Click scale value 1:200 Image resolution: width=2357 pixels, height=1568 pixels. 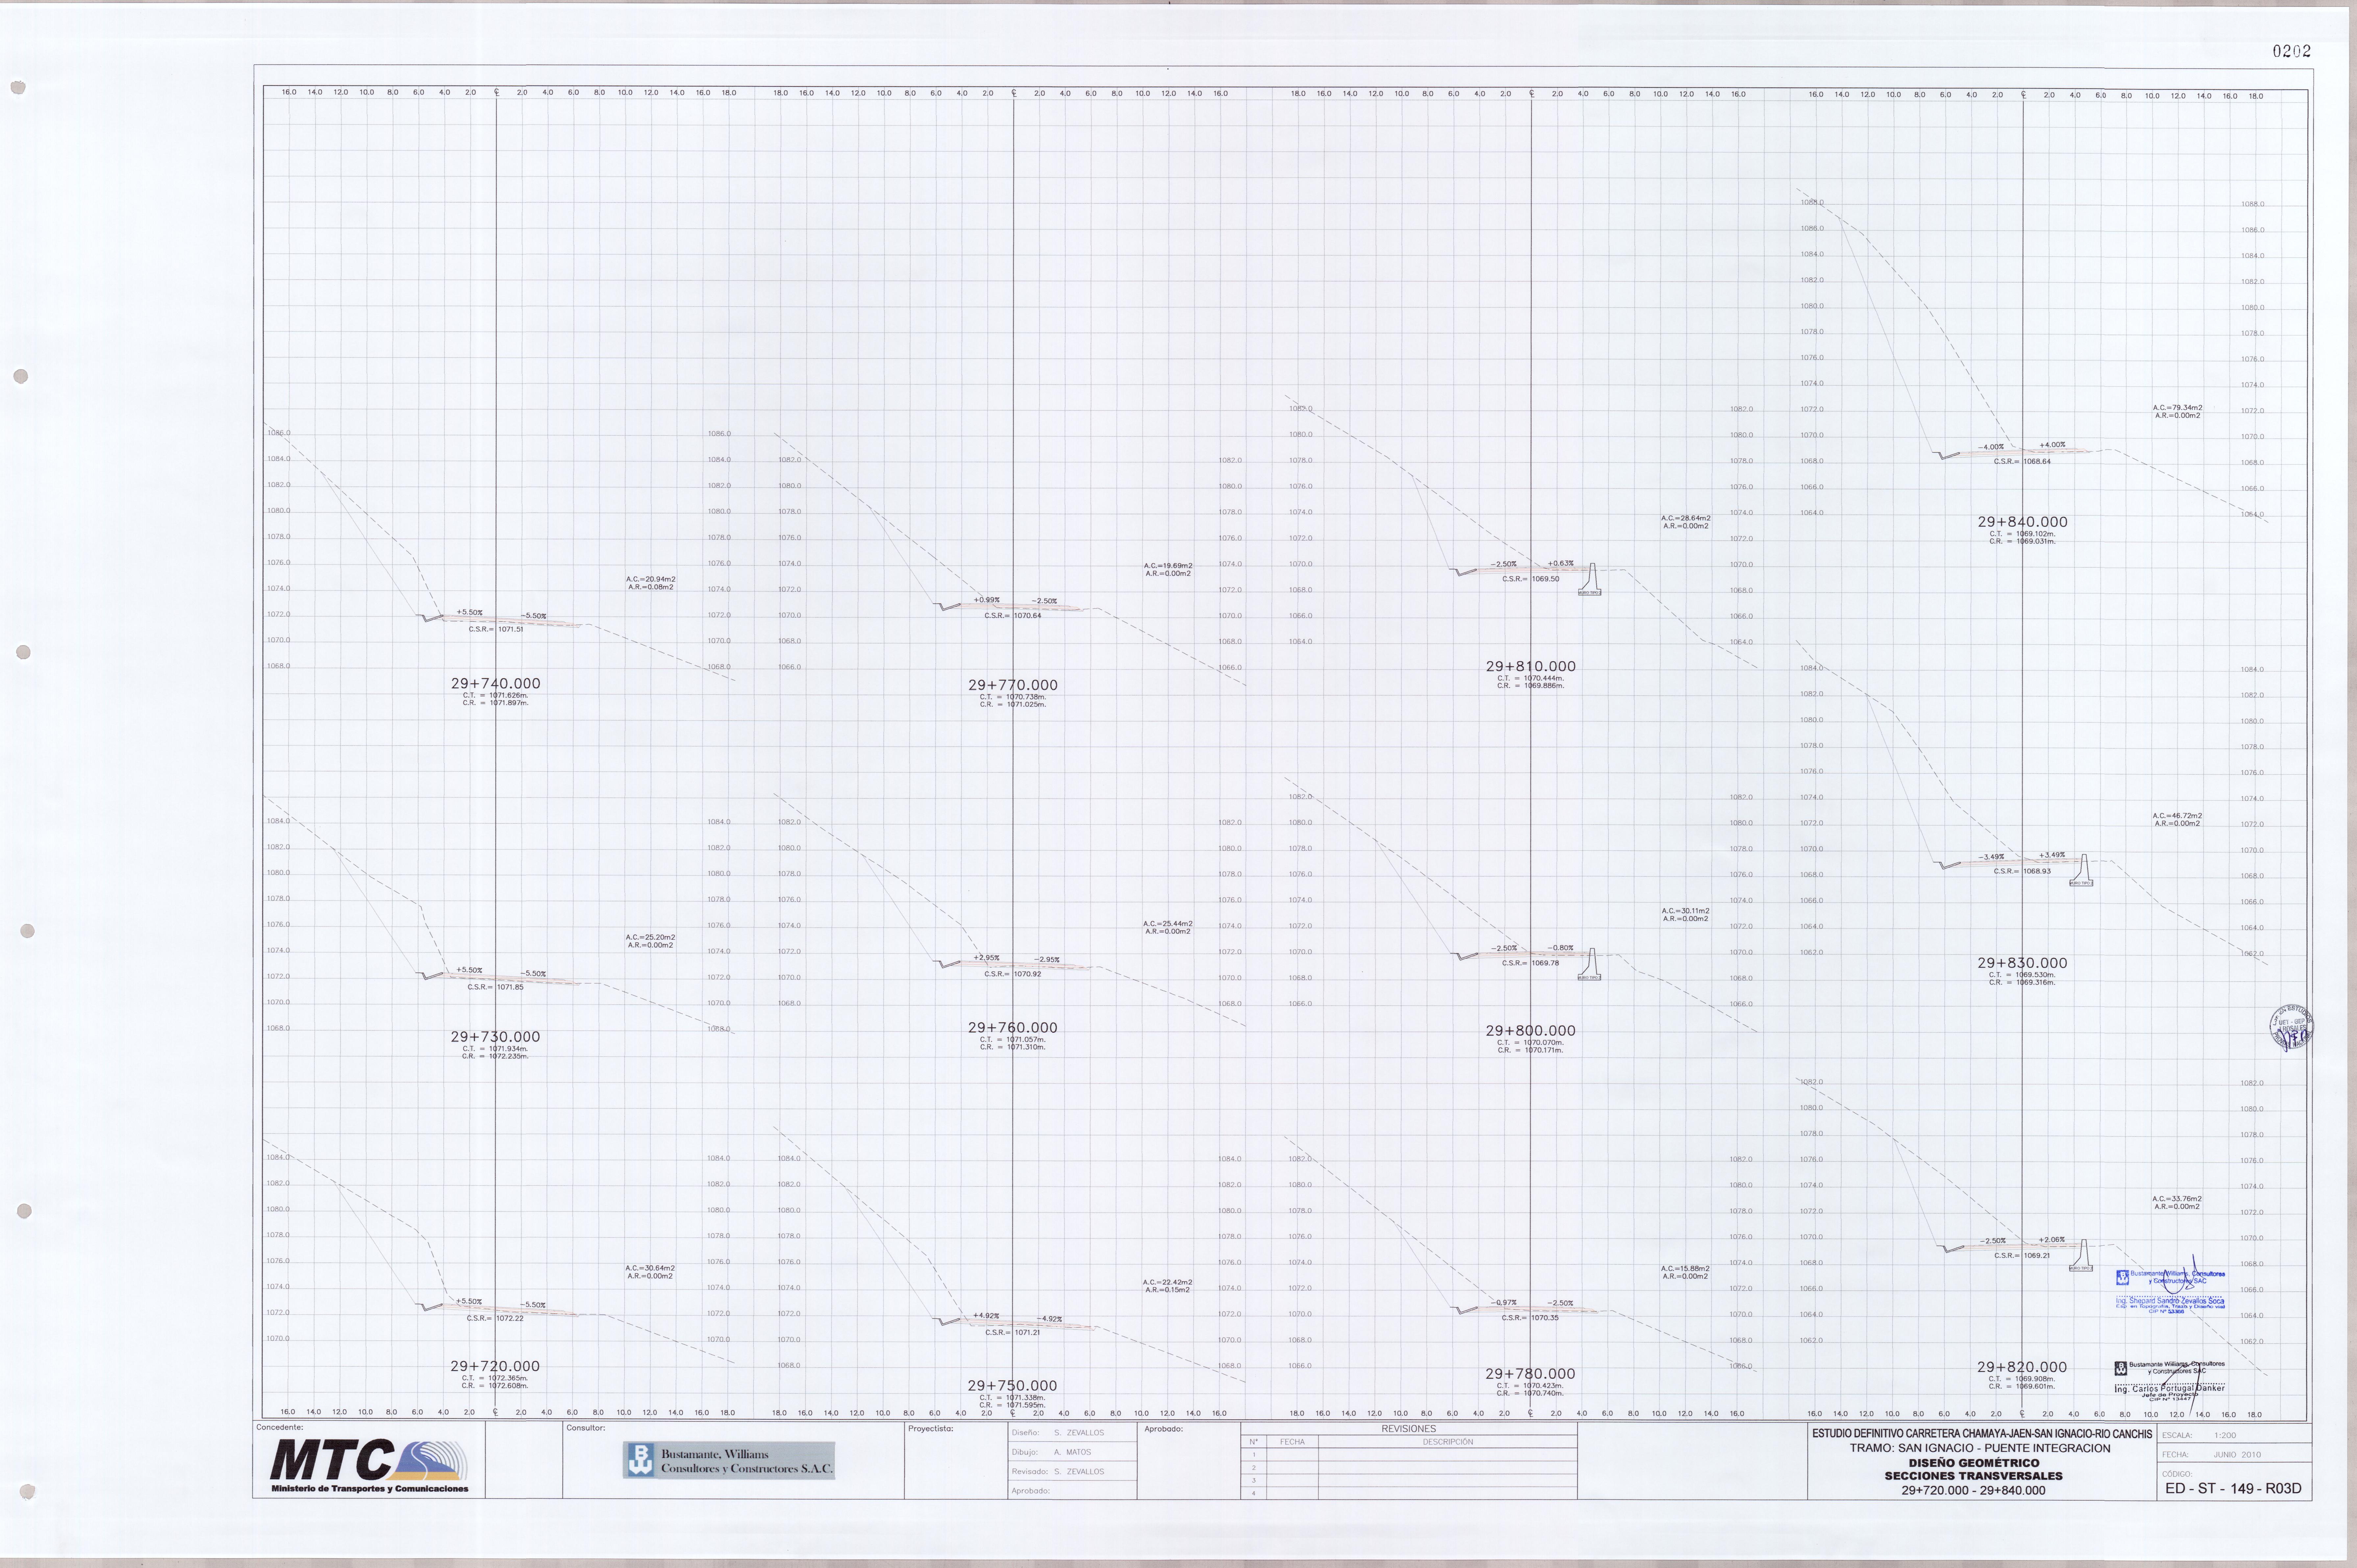tap(2225, 1435)
